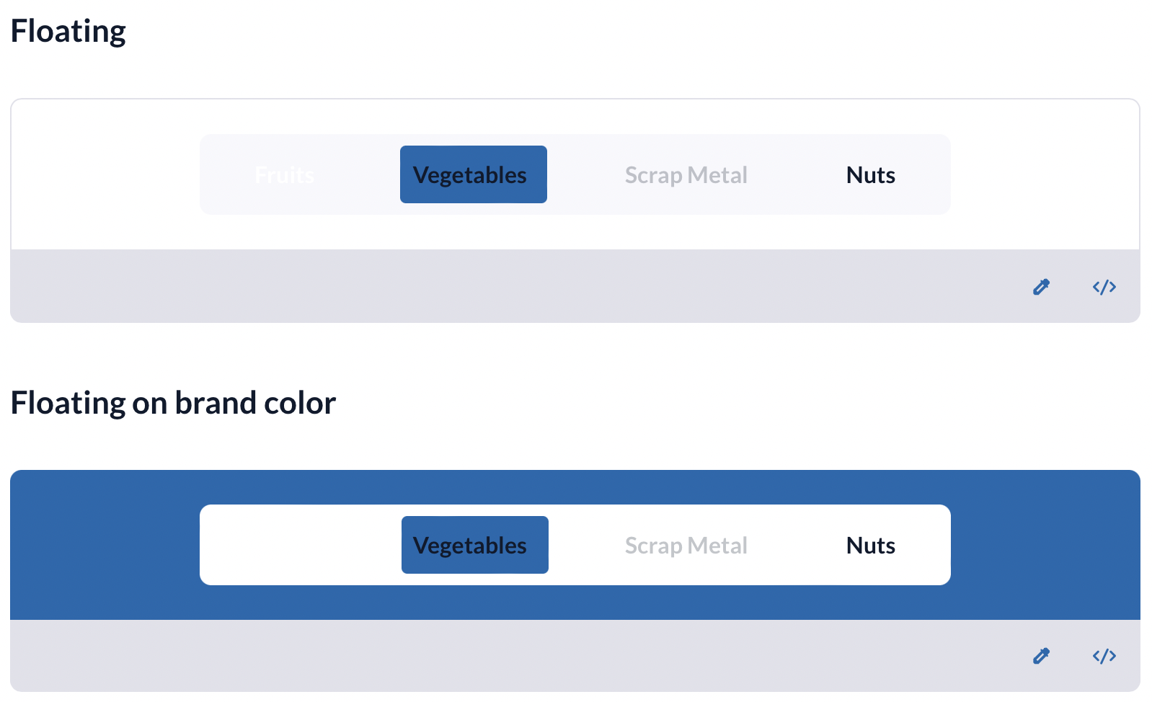Click the Floating on brand color heading
Image resolution: width=1152 pixels, height=702 pixels.
[173, 402]
